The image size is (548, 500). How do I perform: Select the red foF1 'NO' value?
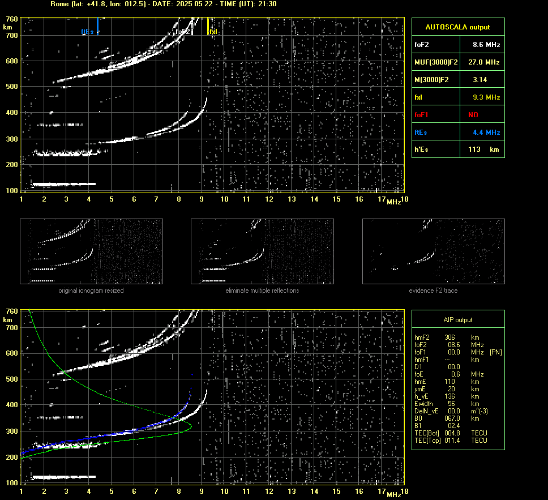(473, 115)
